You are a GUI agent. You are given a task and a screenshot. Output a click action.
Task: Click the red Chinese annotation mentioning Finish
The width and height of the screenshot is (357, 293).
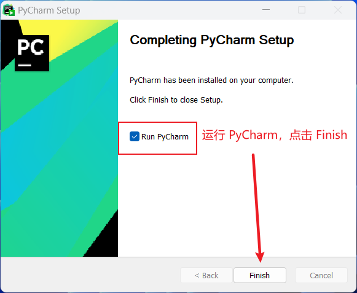coord(275,135)
